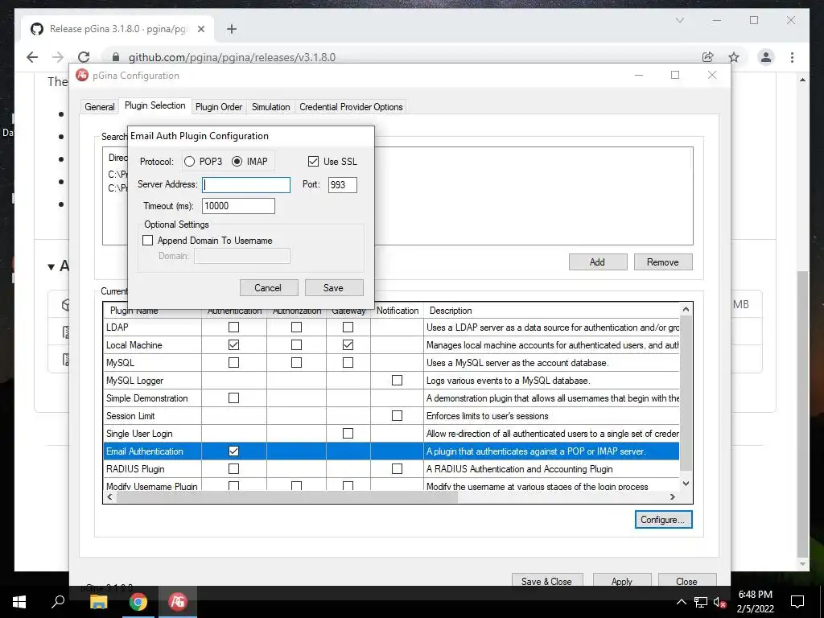Click the plugin list horizontal scrollbar thumb
The image size is (824, 618).
[x=287, y=496]
